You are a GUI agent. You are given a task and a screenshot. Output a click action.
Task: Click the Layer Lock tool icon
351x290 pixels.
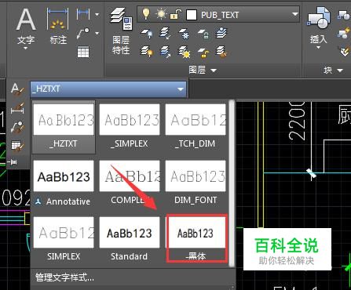click(203, 34)
